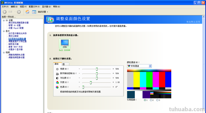Viewport: 206px width, 113px height.
Task: Click the 色调 hue slider handle
Action: [83, 87]
